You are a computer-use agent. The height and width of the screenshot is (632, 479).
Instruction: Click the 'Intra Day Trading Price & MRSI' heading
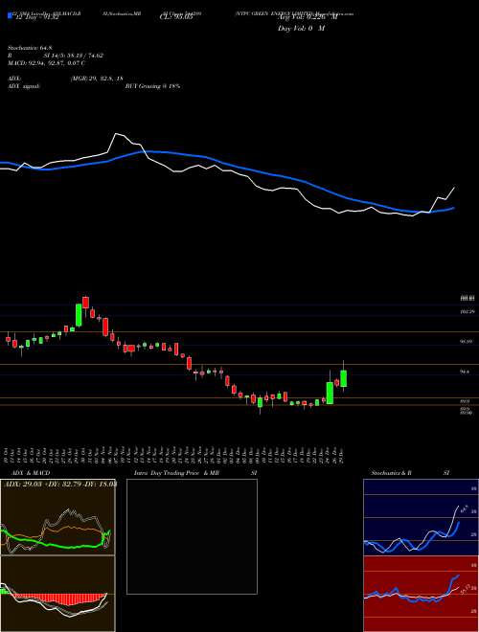(x=195, y=473)
